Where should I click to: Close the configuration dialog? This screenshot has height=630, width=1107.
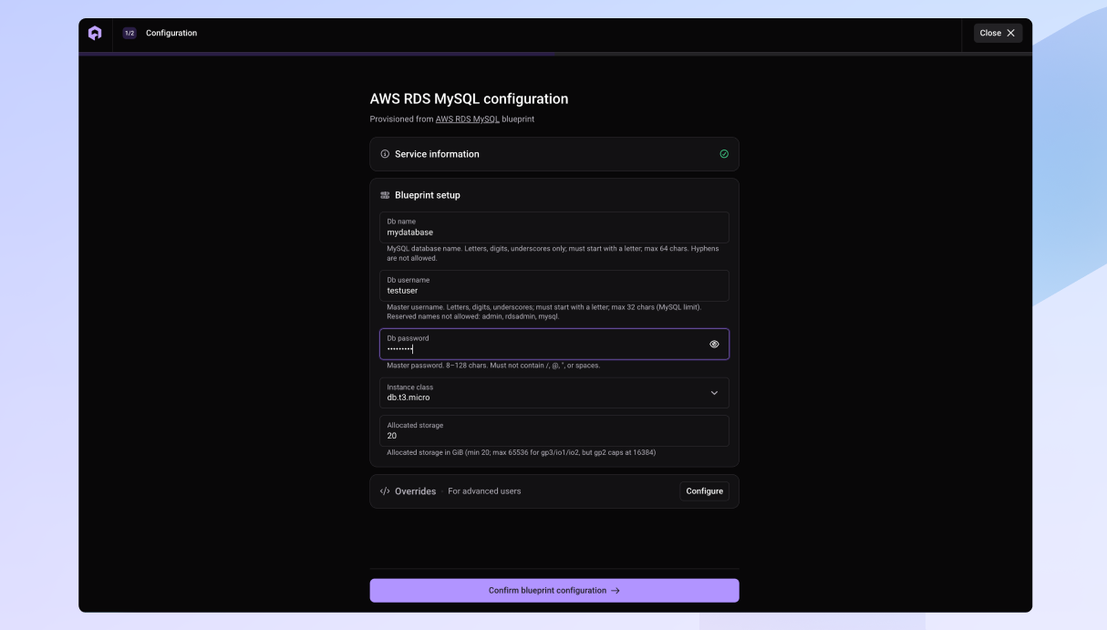point(998,33)
